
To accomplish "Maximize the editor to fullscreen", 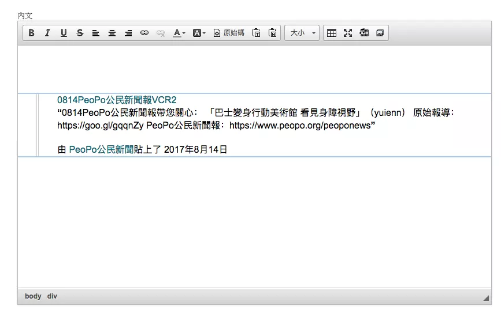I will click(x=348, y=33).
